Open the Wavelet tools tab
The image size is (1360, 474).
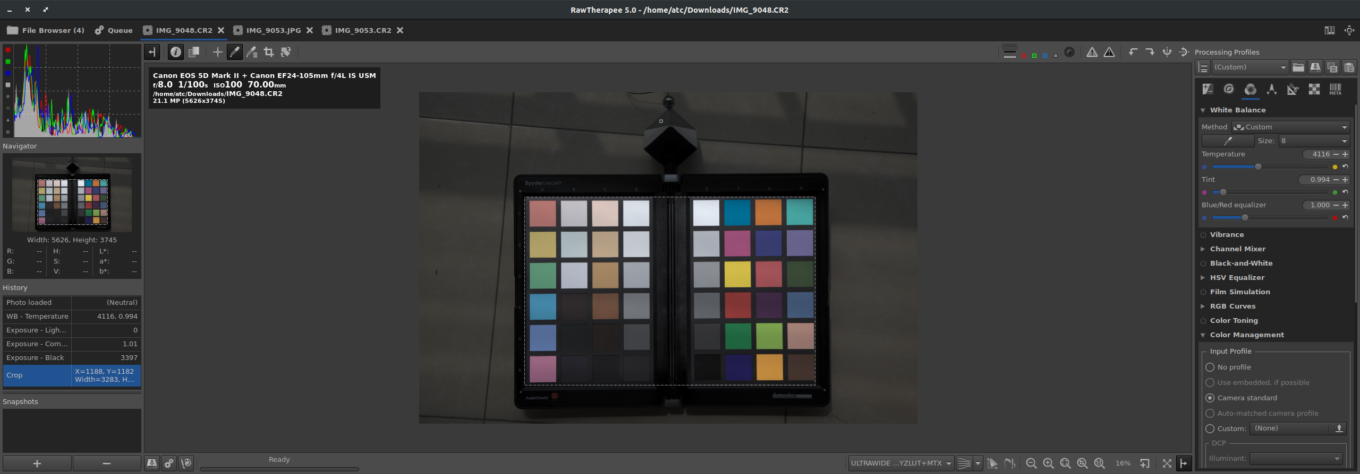point(1272,89)
